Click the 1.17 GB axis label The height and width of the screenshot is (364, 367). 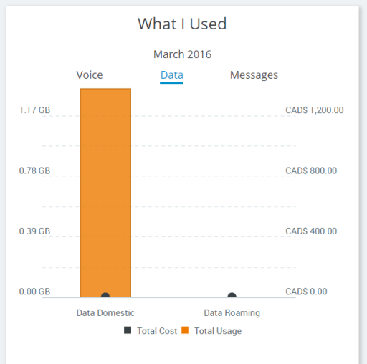(34, 110)
